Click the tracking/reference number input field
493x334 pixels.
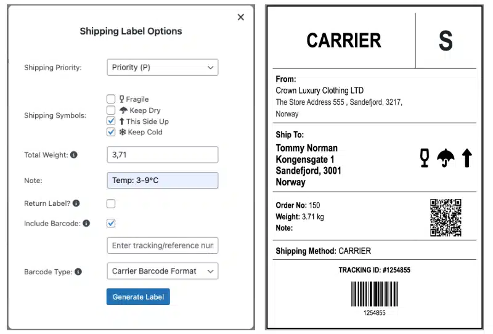(x=163, y=245)
